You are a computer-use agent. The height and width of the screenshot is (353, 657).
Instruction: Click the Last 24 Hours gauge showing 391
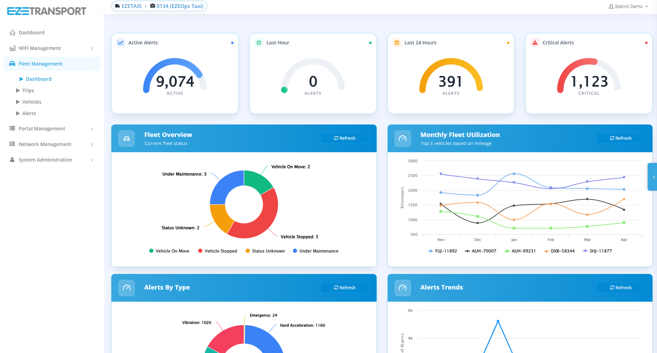point(451,76)
